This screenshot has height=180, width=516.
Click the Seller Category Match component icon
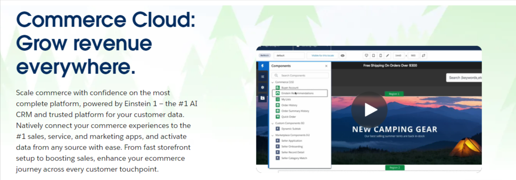coord(278,158)
